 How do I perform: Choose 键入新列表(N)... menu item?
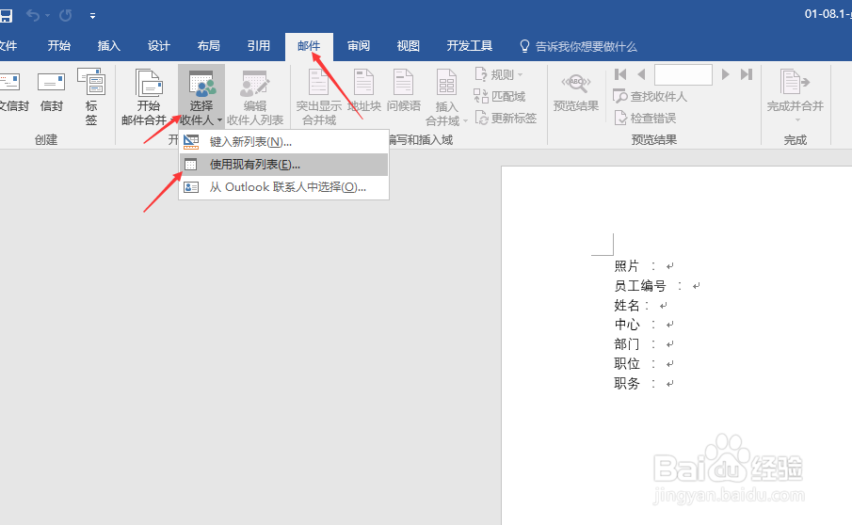tap(283, 142)
